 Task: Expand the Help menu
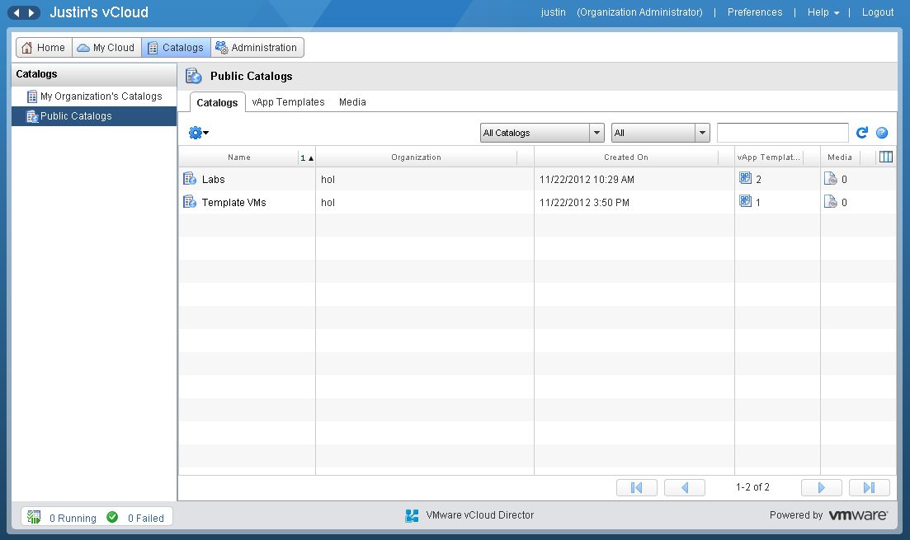823,12
